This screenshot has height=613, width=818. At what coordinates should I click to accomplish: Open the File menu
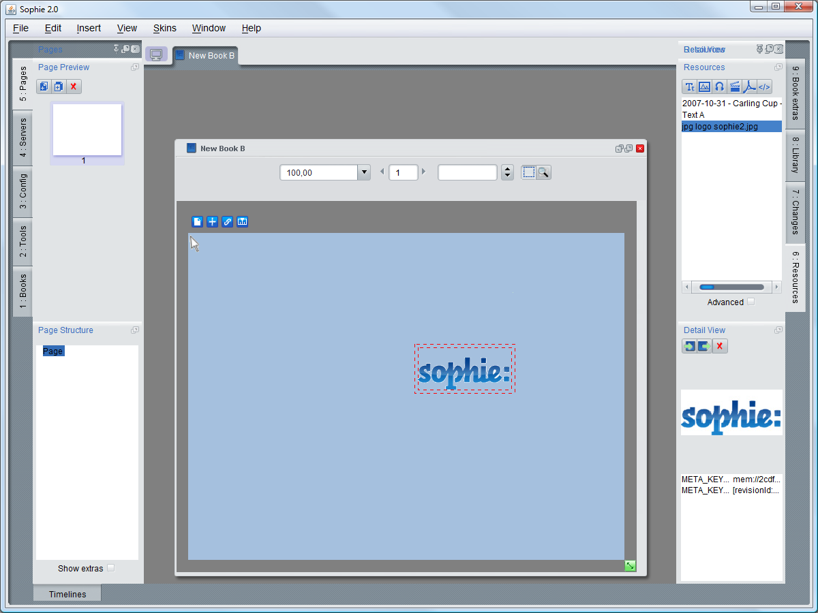tap(21, 28)
